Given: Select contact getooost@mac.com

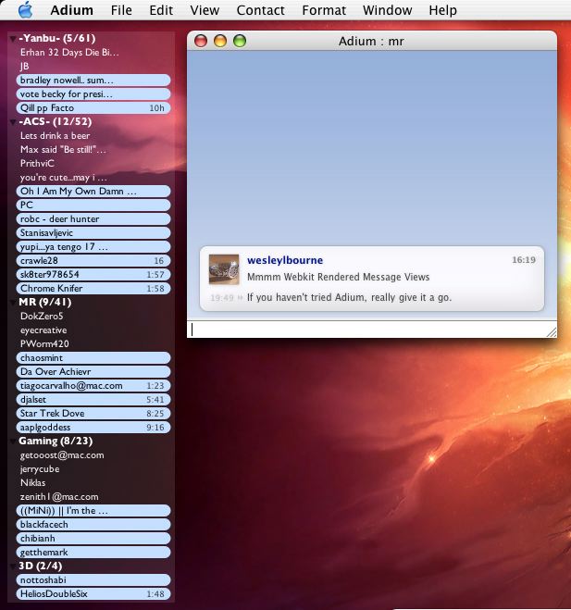Looking at the screenshot, I should (93, 455).
